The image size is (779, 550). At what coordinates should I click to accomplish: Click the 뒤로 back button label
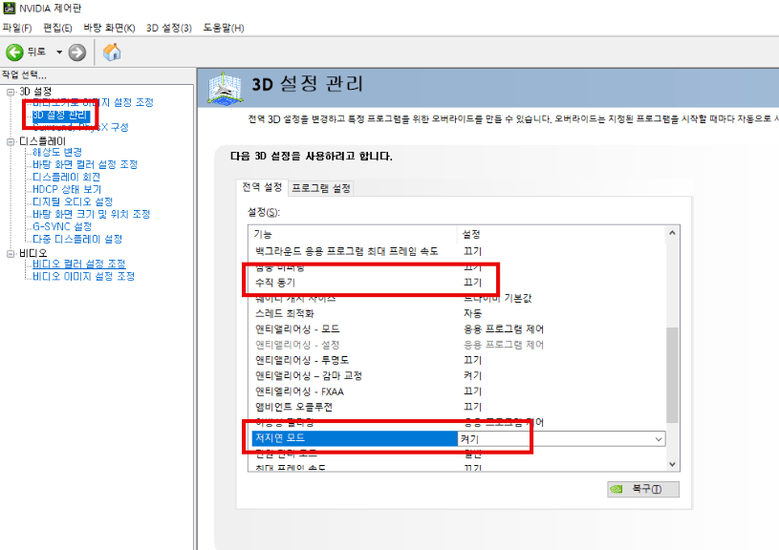pyautogui.click(x=36, y=52)
